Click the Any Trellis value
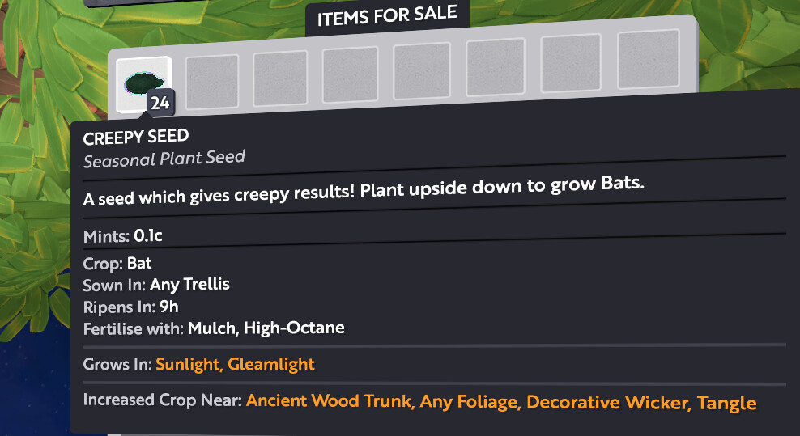Screen dimensions: 800x436 [189, 285]
